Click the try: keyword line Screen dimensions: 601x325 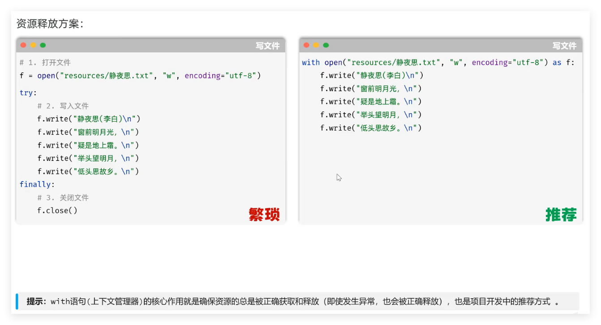[x=28, y=93]
